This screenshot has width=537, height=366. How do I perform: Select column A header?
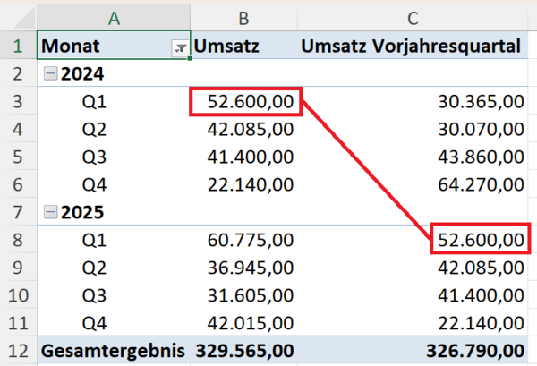click(114, 18)
